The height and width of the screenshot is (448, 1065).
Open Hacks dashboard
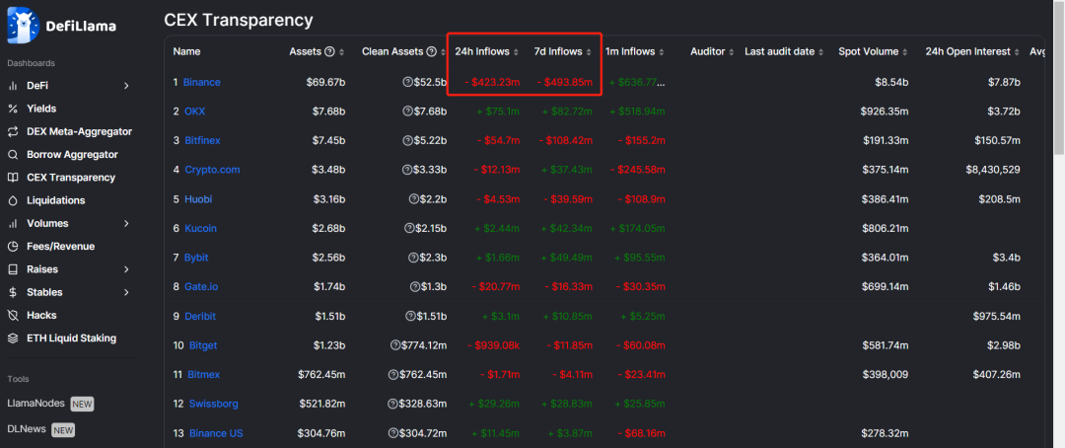(41, 316)
